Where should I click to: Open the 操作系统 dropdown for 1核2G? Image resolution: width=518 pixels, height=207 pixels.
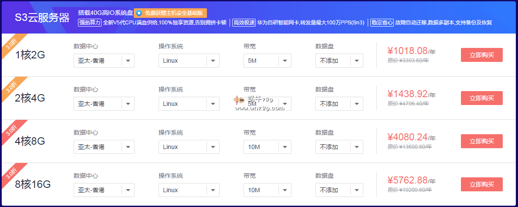[189, 61]
